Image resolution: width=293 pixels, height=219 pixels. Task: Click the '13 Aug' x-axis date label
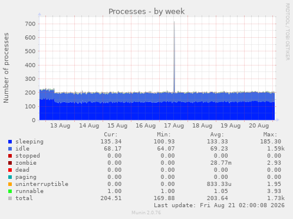[x=60, y=126]
